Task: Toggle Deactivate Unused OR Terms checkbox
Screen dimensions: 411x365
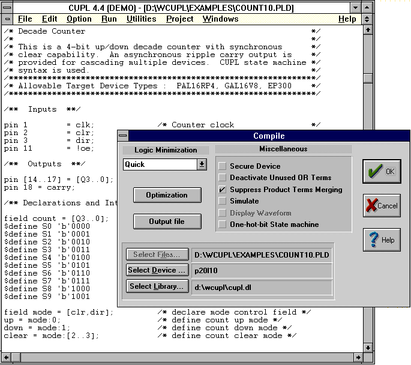Action: tap(222, 178)
